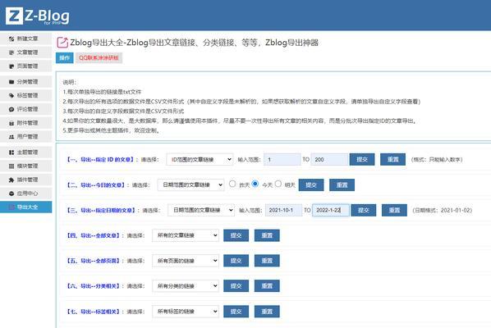Click 提交 in the 今日的文章 row
Image resolution: width=491 pixels, height=328 pixels.
(311, 185)
